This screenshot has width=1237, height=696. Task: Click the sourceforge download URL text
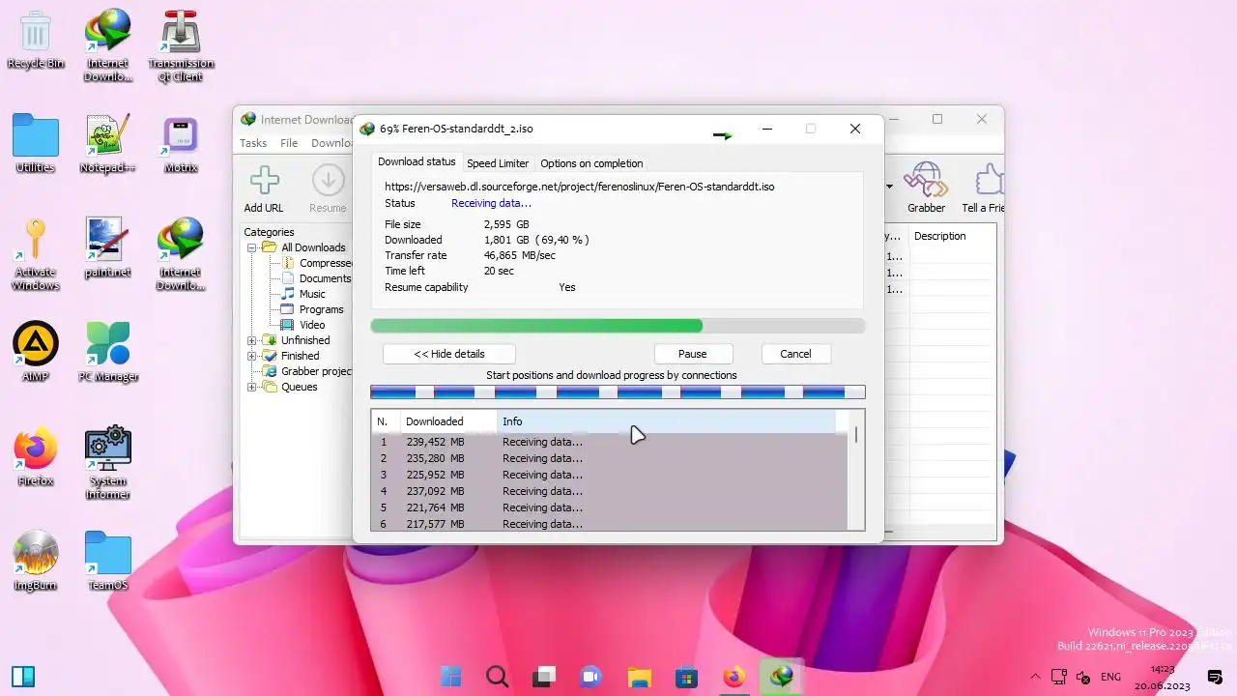[579, 187]
